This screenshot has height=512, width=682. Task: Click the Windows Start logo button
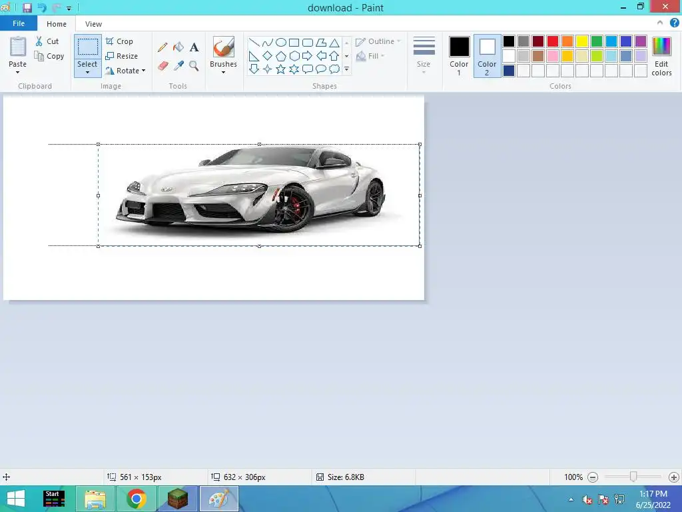coord(16,499)
